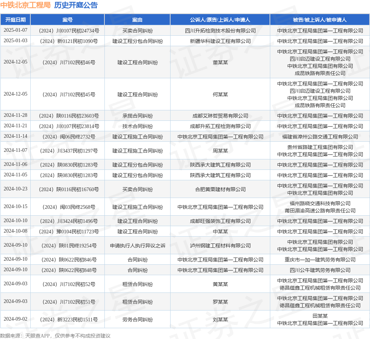
Task: Click plaintiff 刘某某
Action: click(x=220, y=320)
